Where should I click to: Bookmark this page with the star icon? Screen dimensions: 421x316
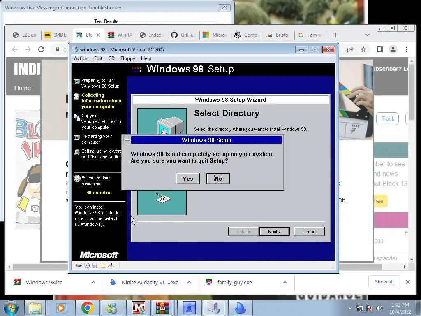click(x=363, y=49)
